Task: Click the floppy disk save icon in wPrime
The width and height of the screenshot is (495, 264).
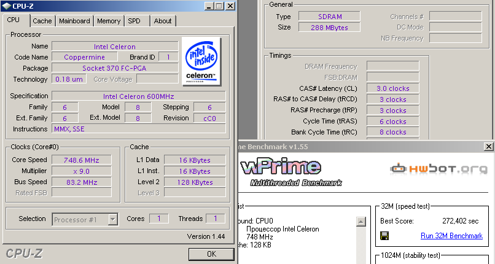Action: [x=384, y=236]
